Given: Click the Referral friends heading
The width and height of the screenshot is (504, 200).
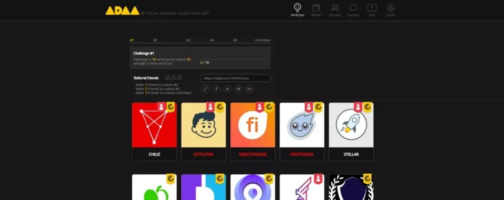Looking at the screenshot, I should click(146, 78).
